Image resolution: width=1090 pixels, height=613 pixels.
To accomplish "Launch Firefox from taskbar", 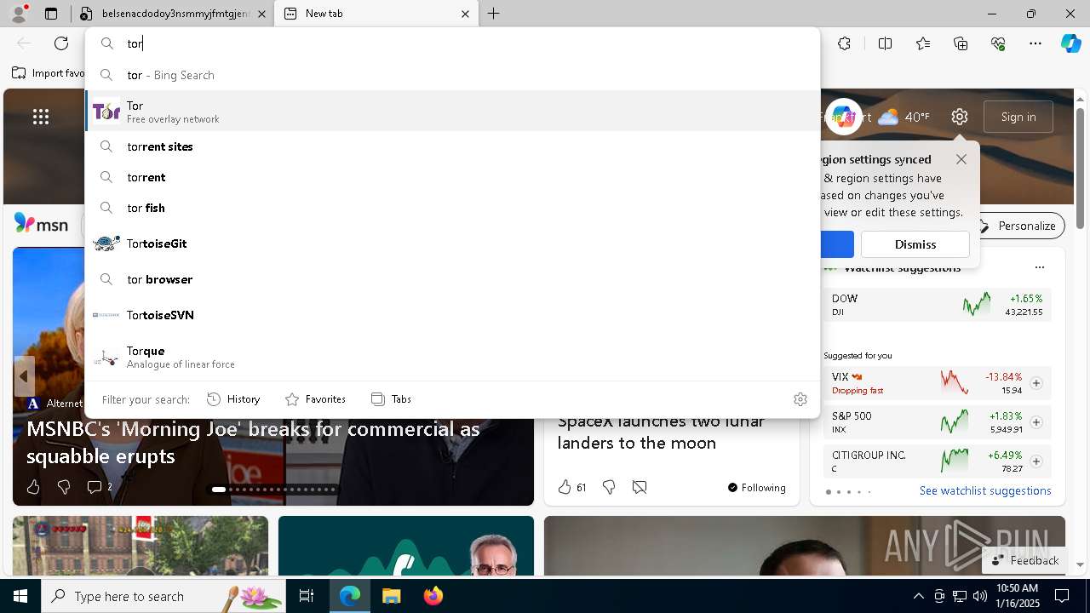I will point(433,596).
